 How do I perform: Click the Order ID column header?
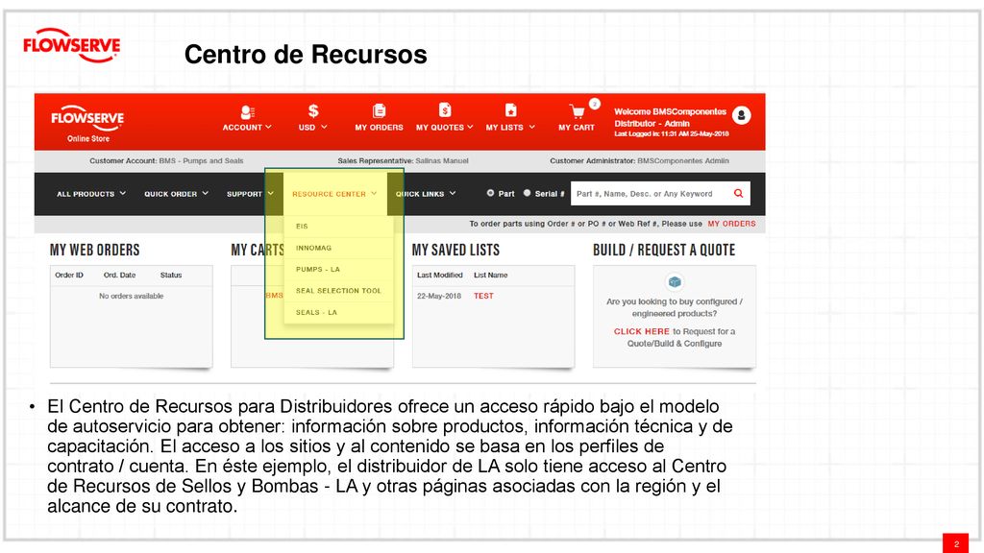69,275
